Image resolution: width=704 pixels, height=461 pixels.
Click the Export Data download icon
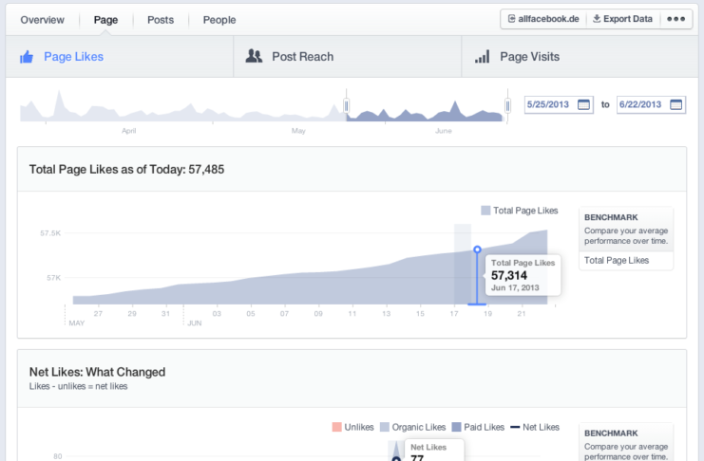tap(597, 19)
